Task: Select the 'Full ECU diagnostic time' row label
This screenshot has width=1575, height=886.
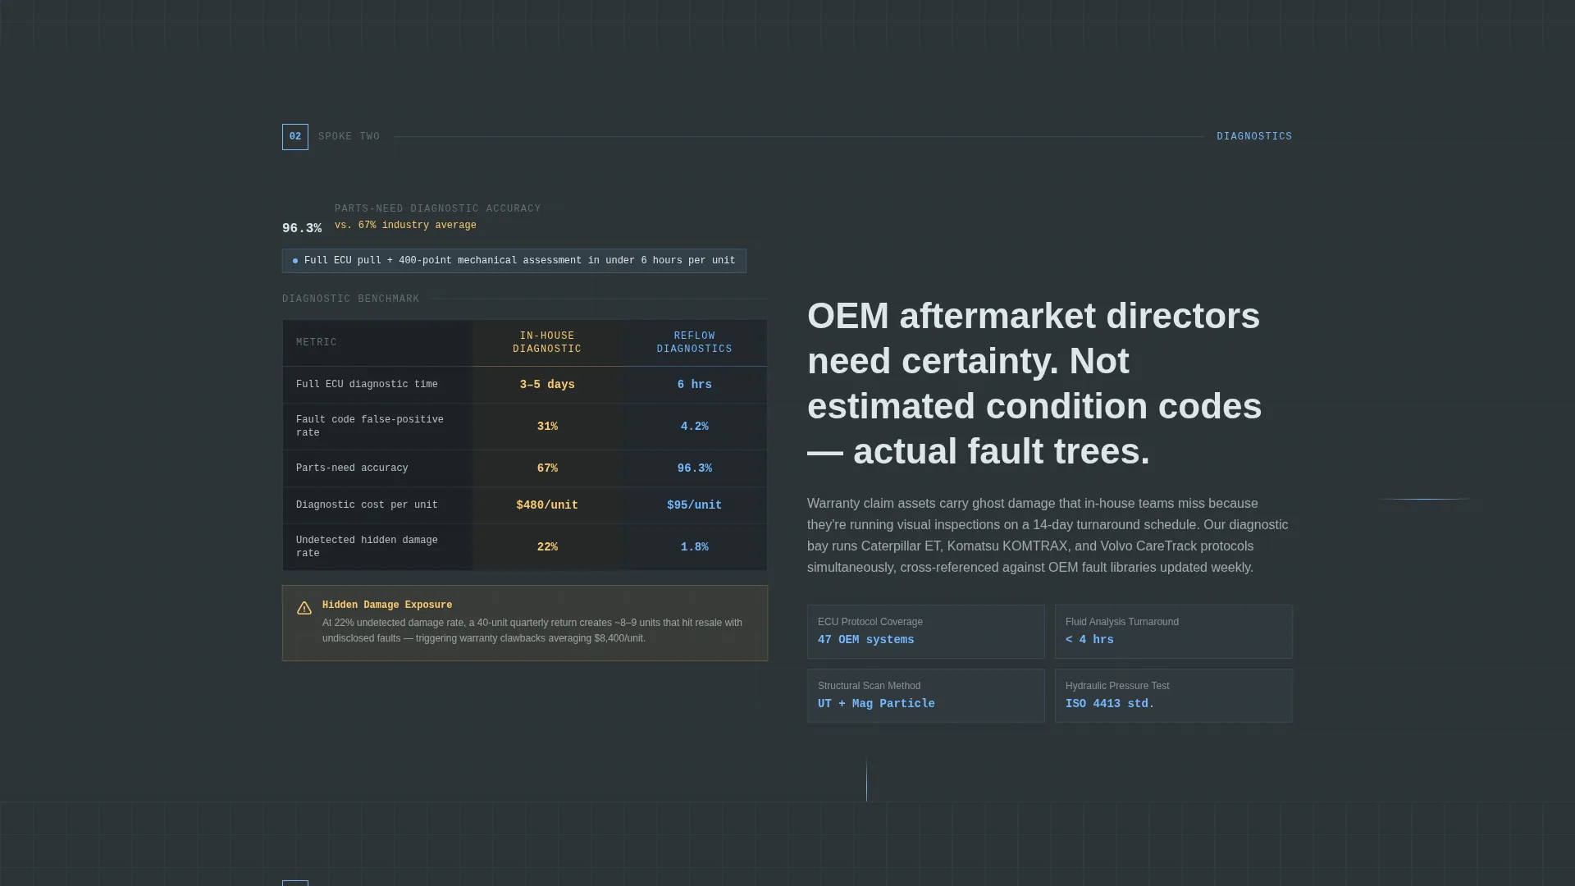Action: click(x=367, y=385)
